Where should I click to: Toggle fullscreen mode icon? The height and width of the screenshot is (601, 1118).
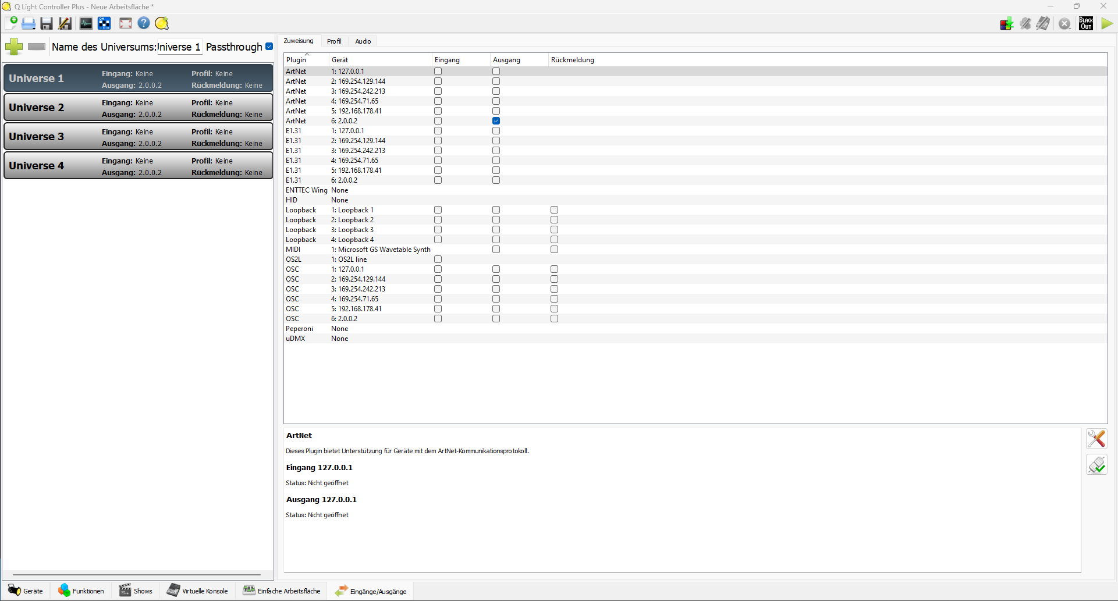(x=126, y=23)
